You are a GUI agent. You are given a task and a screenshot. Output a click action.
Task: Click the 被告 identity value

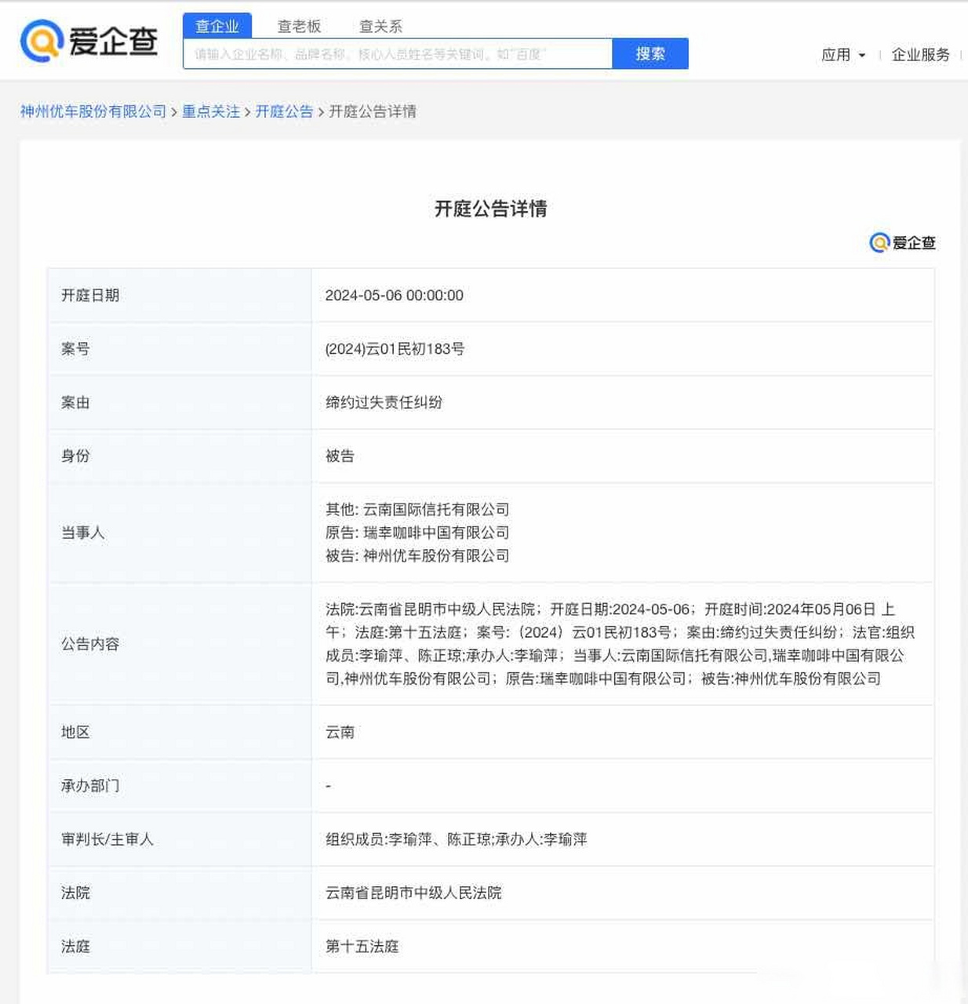click(x=340, y=456)
